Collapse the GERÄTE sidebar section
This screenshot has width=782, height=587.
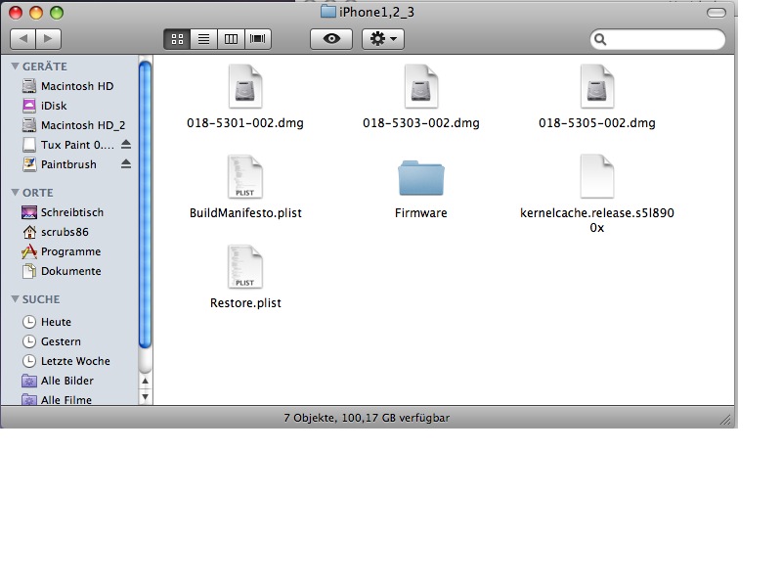pyautogui.click(x=14, y=67)
